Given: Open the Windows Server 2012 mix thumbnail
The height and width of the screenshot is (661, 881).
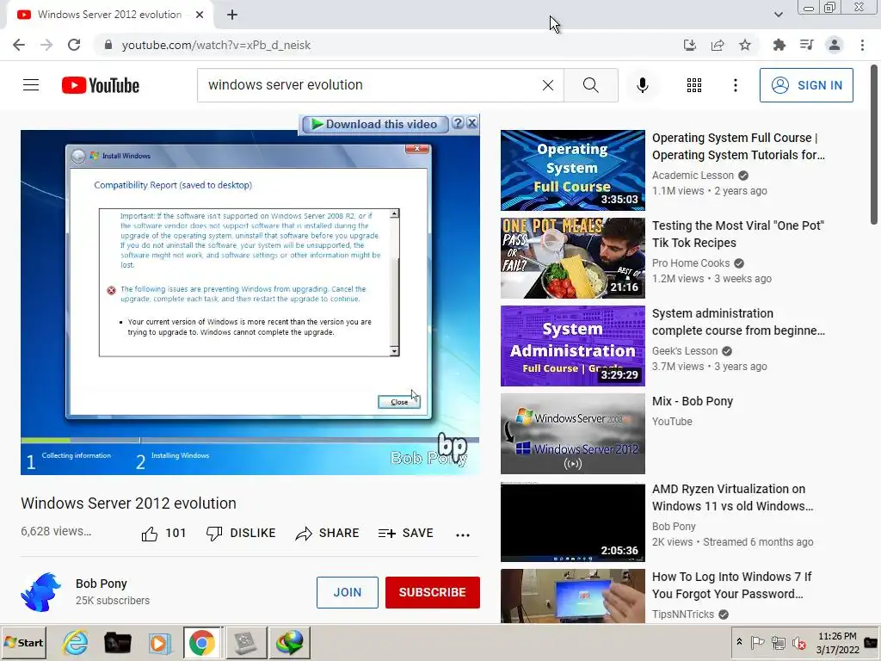Looking at the screenshot, I should [x=572, y=434].
